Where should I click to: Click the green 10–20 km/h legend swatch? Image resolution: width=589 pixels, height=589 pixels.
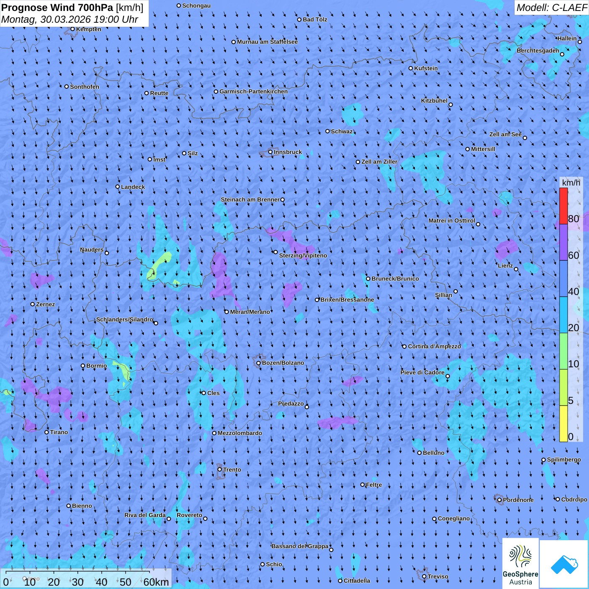click(x=563, y=351)
